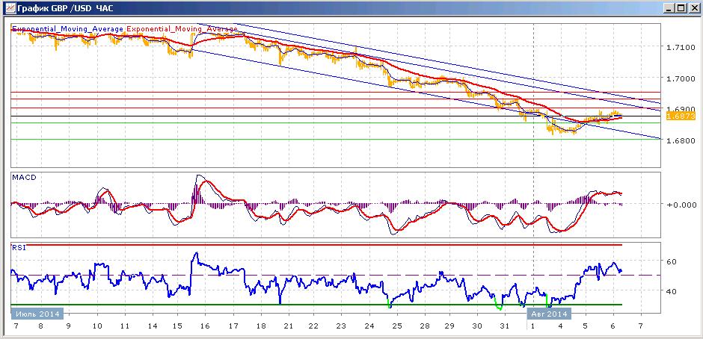The width and height of the screenshot is (703, 339).
Task: Close the GBP/USD chart window
Action: (x=693, y=8)
